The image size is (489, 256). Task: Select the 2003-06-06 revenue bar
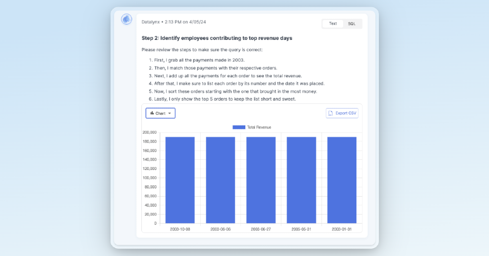[221, 180]
